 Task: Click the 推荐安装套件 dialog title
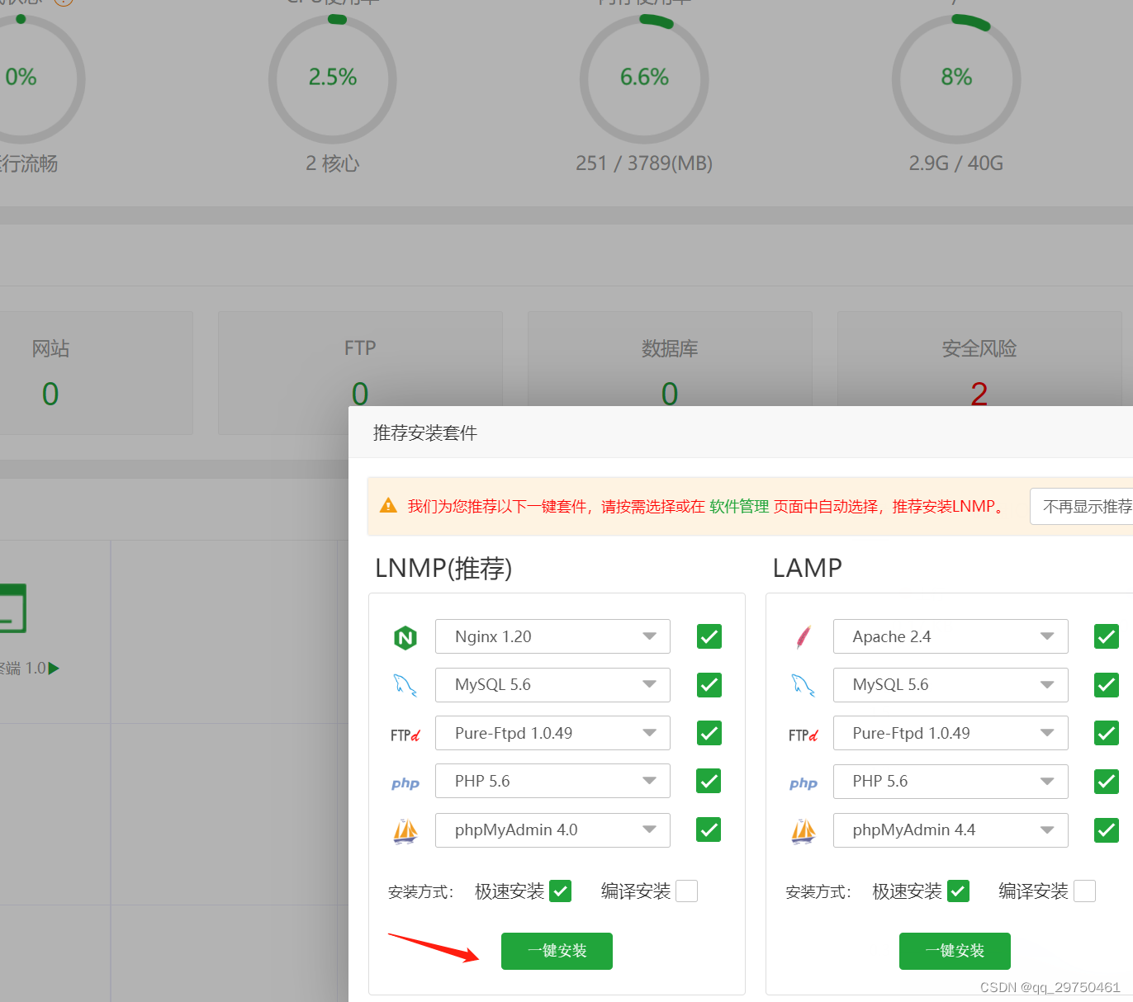pos(425,432)
